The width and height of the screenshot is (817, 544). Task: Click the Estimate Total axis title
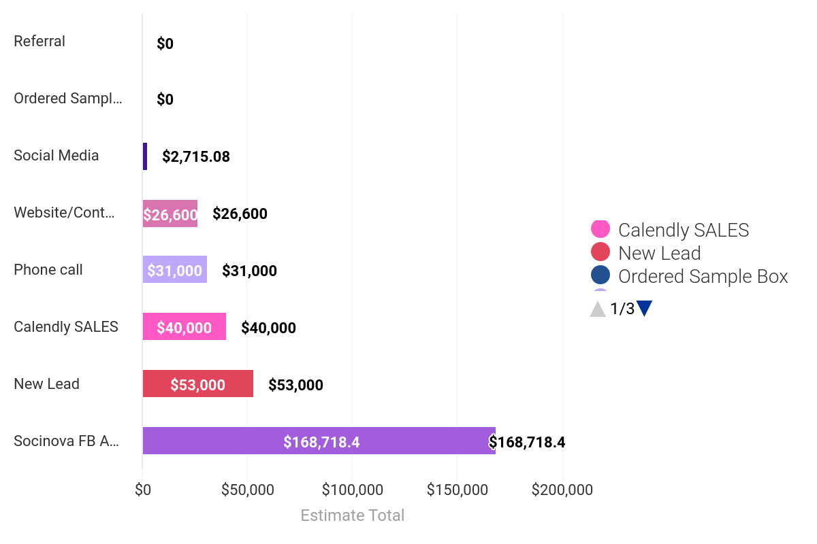click(352, 515)
